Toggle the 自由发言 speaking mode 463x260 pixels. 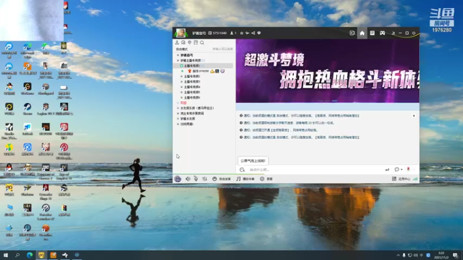click(222, 179)
